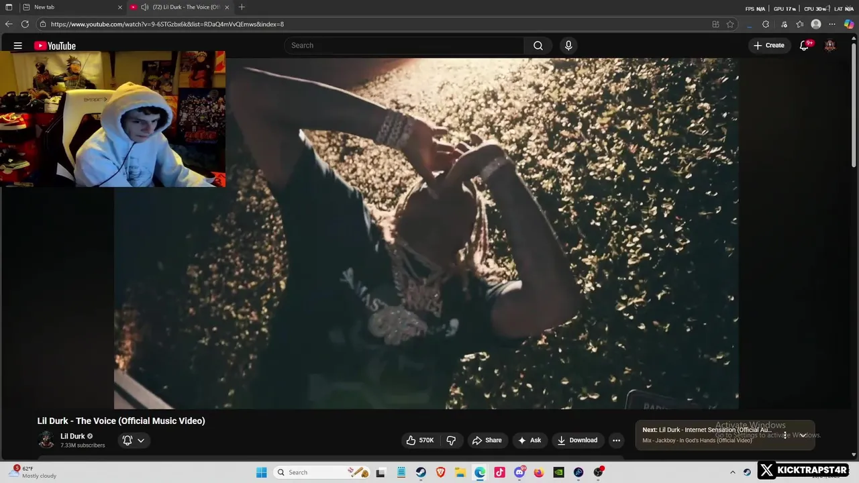This screenshot has height=483, width=859.
Task: Open the weather widget showing 62°F
Action: (x=34, y=472)
